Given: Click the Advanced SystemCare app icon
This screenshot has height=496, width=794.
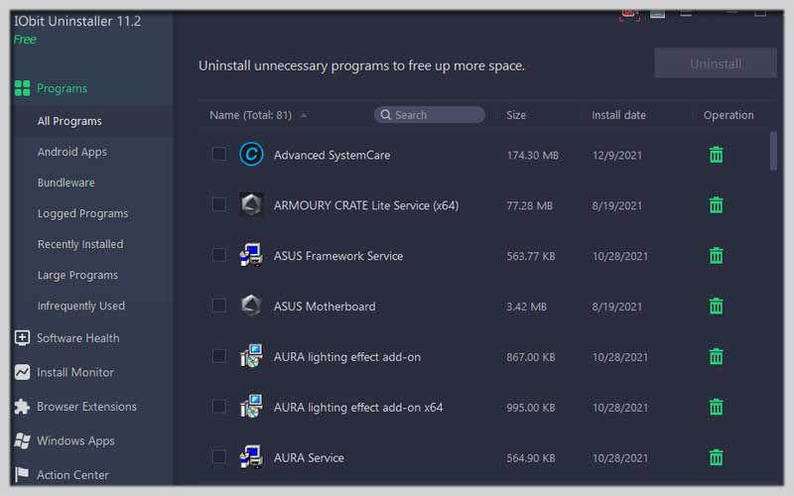Looking at the screenshot, I should coord(251,154).
